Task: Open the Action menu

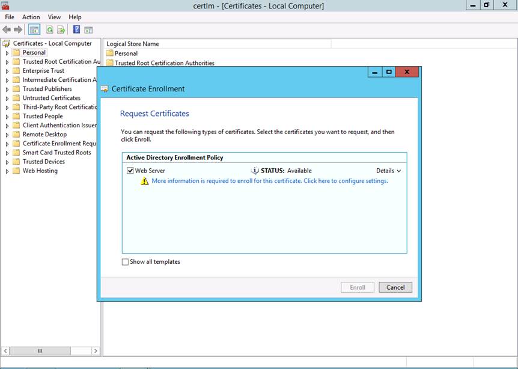Action: point(31,17)
